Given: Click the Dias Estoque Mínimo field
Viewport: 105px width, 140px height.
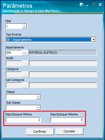Looking at the screenshot, I should click(x=23, y=120).
